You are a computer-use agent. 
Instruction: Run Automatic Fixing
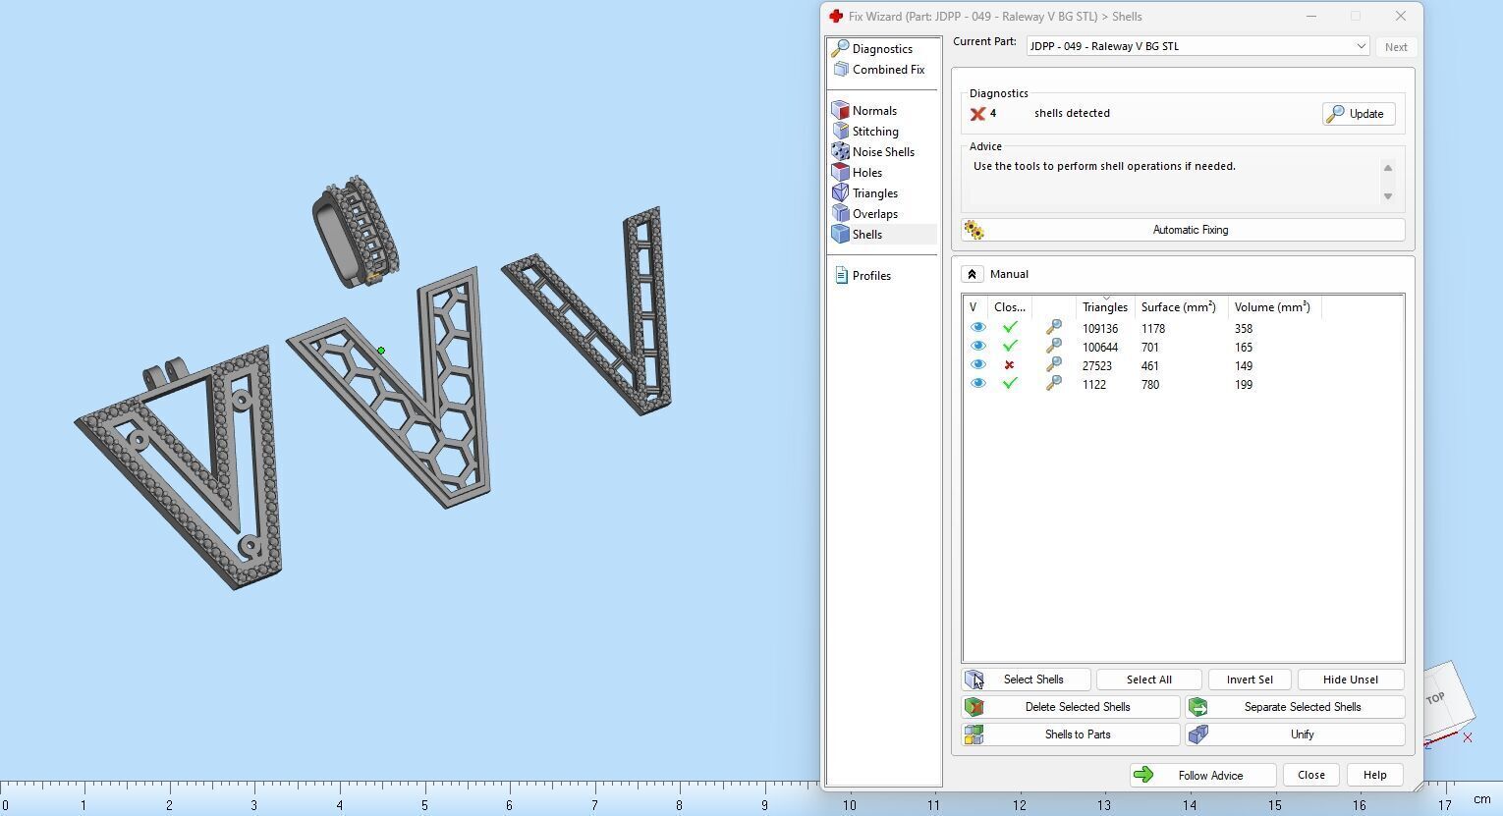click(1183, 230)
